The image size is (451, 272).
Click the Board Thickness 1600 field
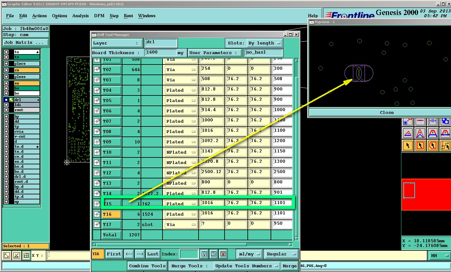point(161,53)
